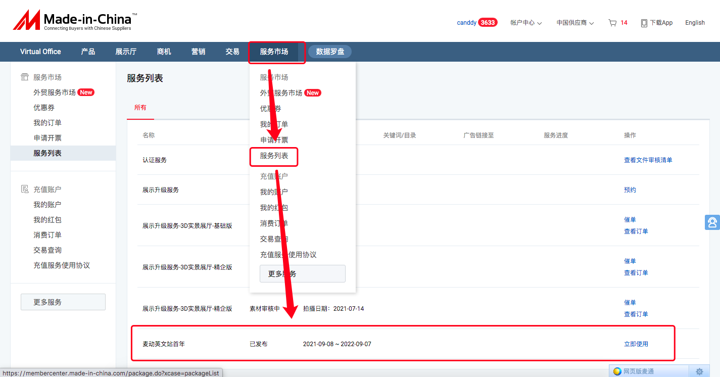Image resolution: width=720 pixels, height=377 pixels.
Task: Click the 更多服务 button in the sidebar
Action: point(63,302)
